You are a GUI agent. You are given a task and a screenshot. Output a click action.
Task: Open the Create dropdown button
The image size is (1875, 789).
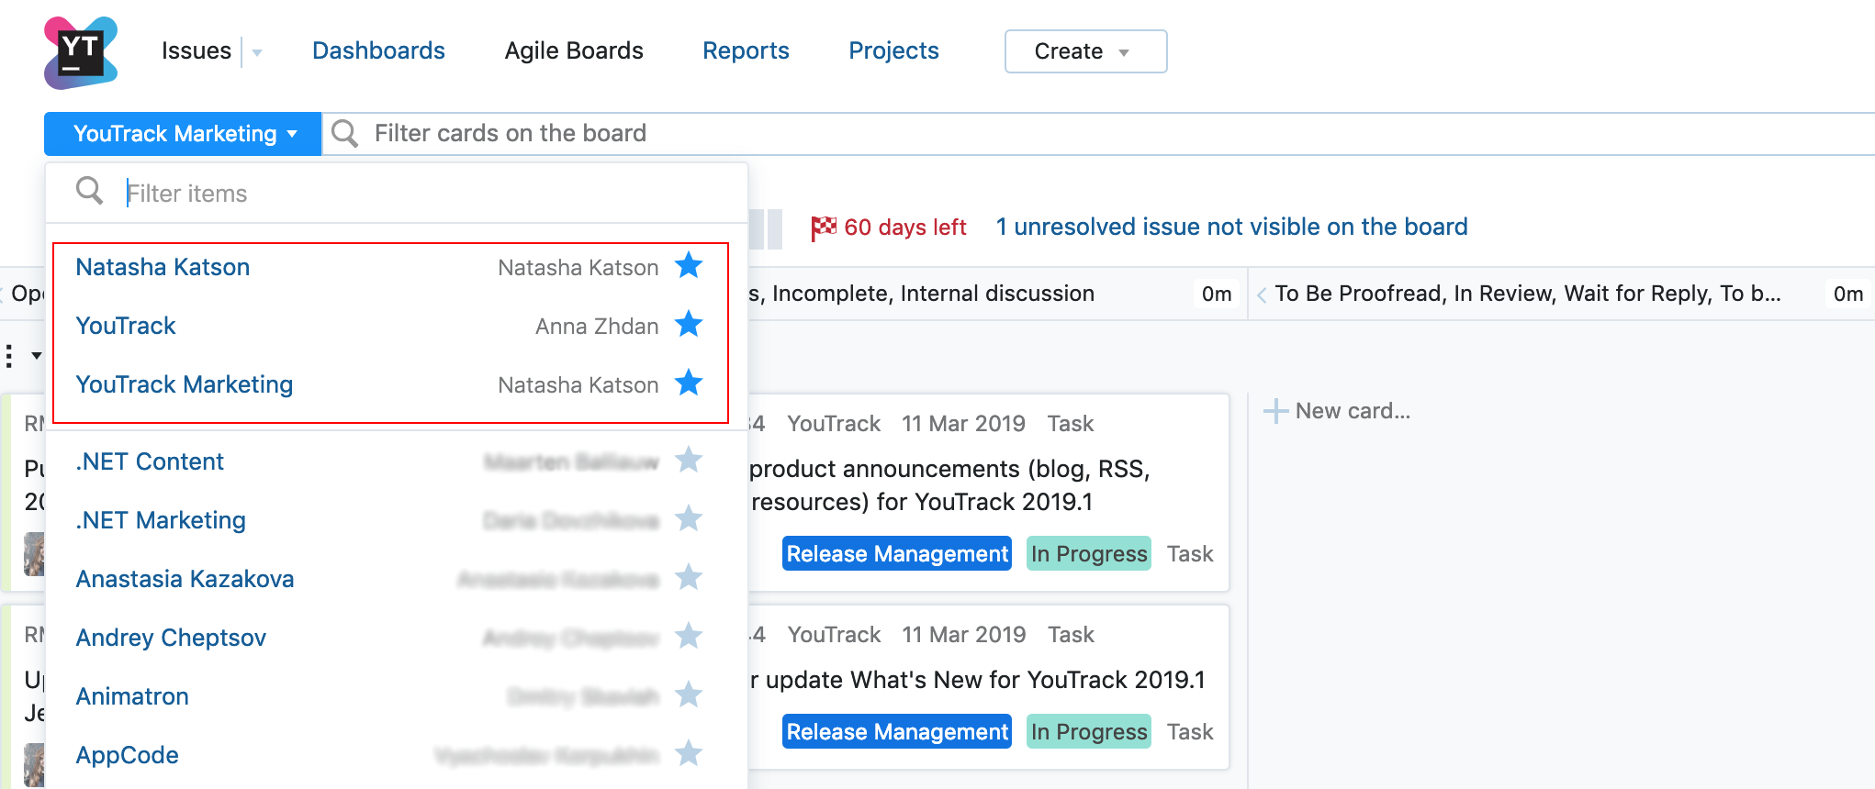click(1085, 51)
